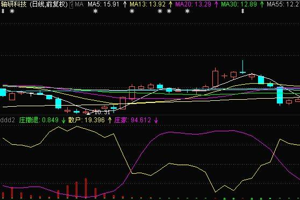Select the green MA30: 12.89 label
The image size is (300, 200).
(x=239, y=4)
